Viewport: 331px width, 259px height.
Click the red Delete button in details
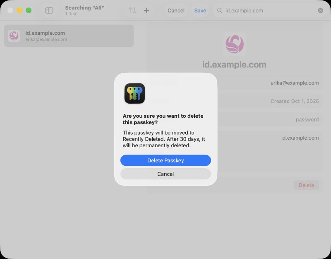click(306, 185)
